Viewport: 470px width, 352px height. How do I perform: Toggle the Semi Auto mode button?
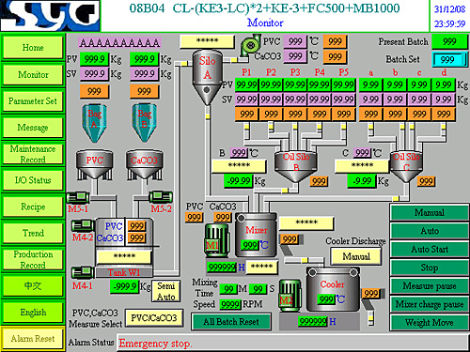165,291
